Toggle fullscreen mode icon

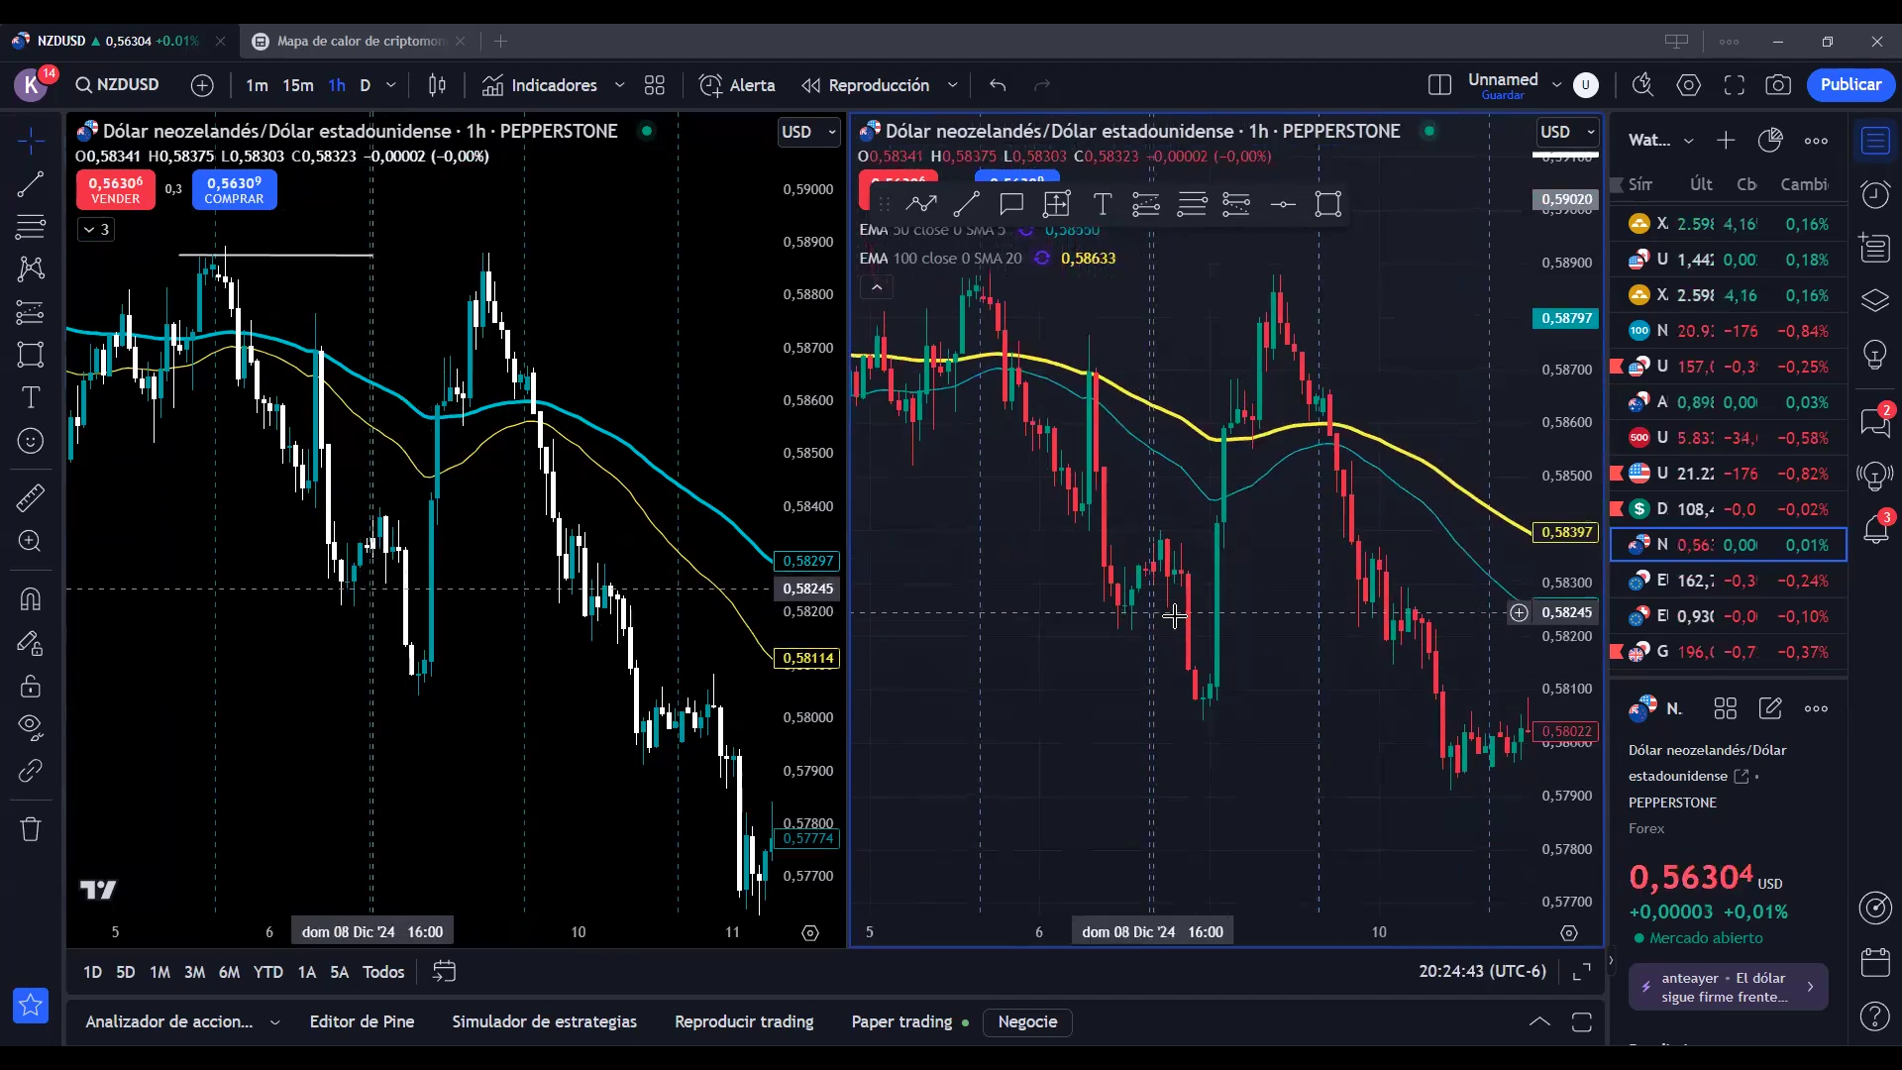click(x=1734, y=85)
